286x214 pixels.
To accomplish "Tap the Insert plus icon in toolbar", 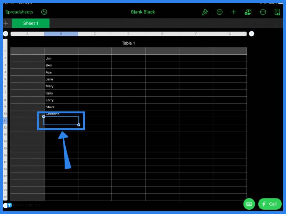I will tap(234, 12).
